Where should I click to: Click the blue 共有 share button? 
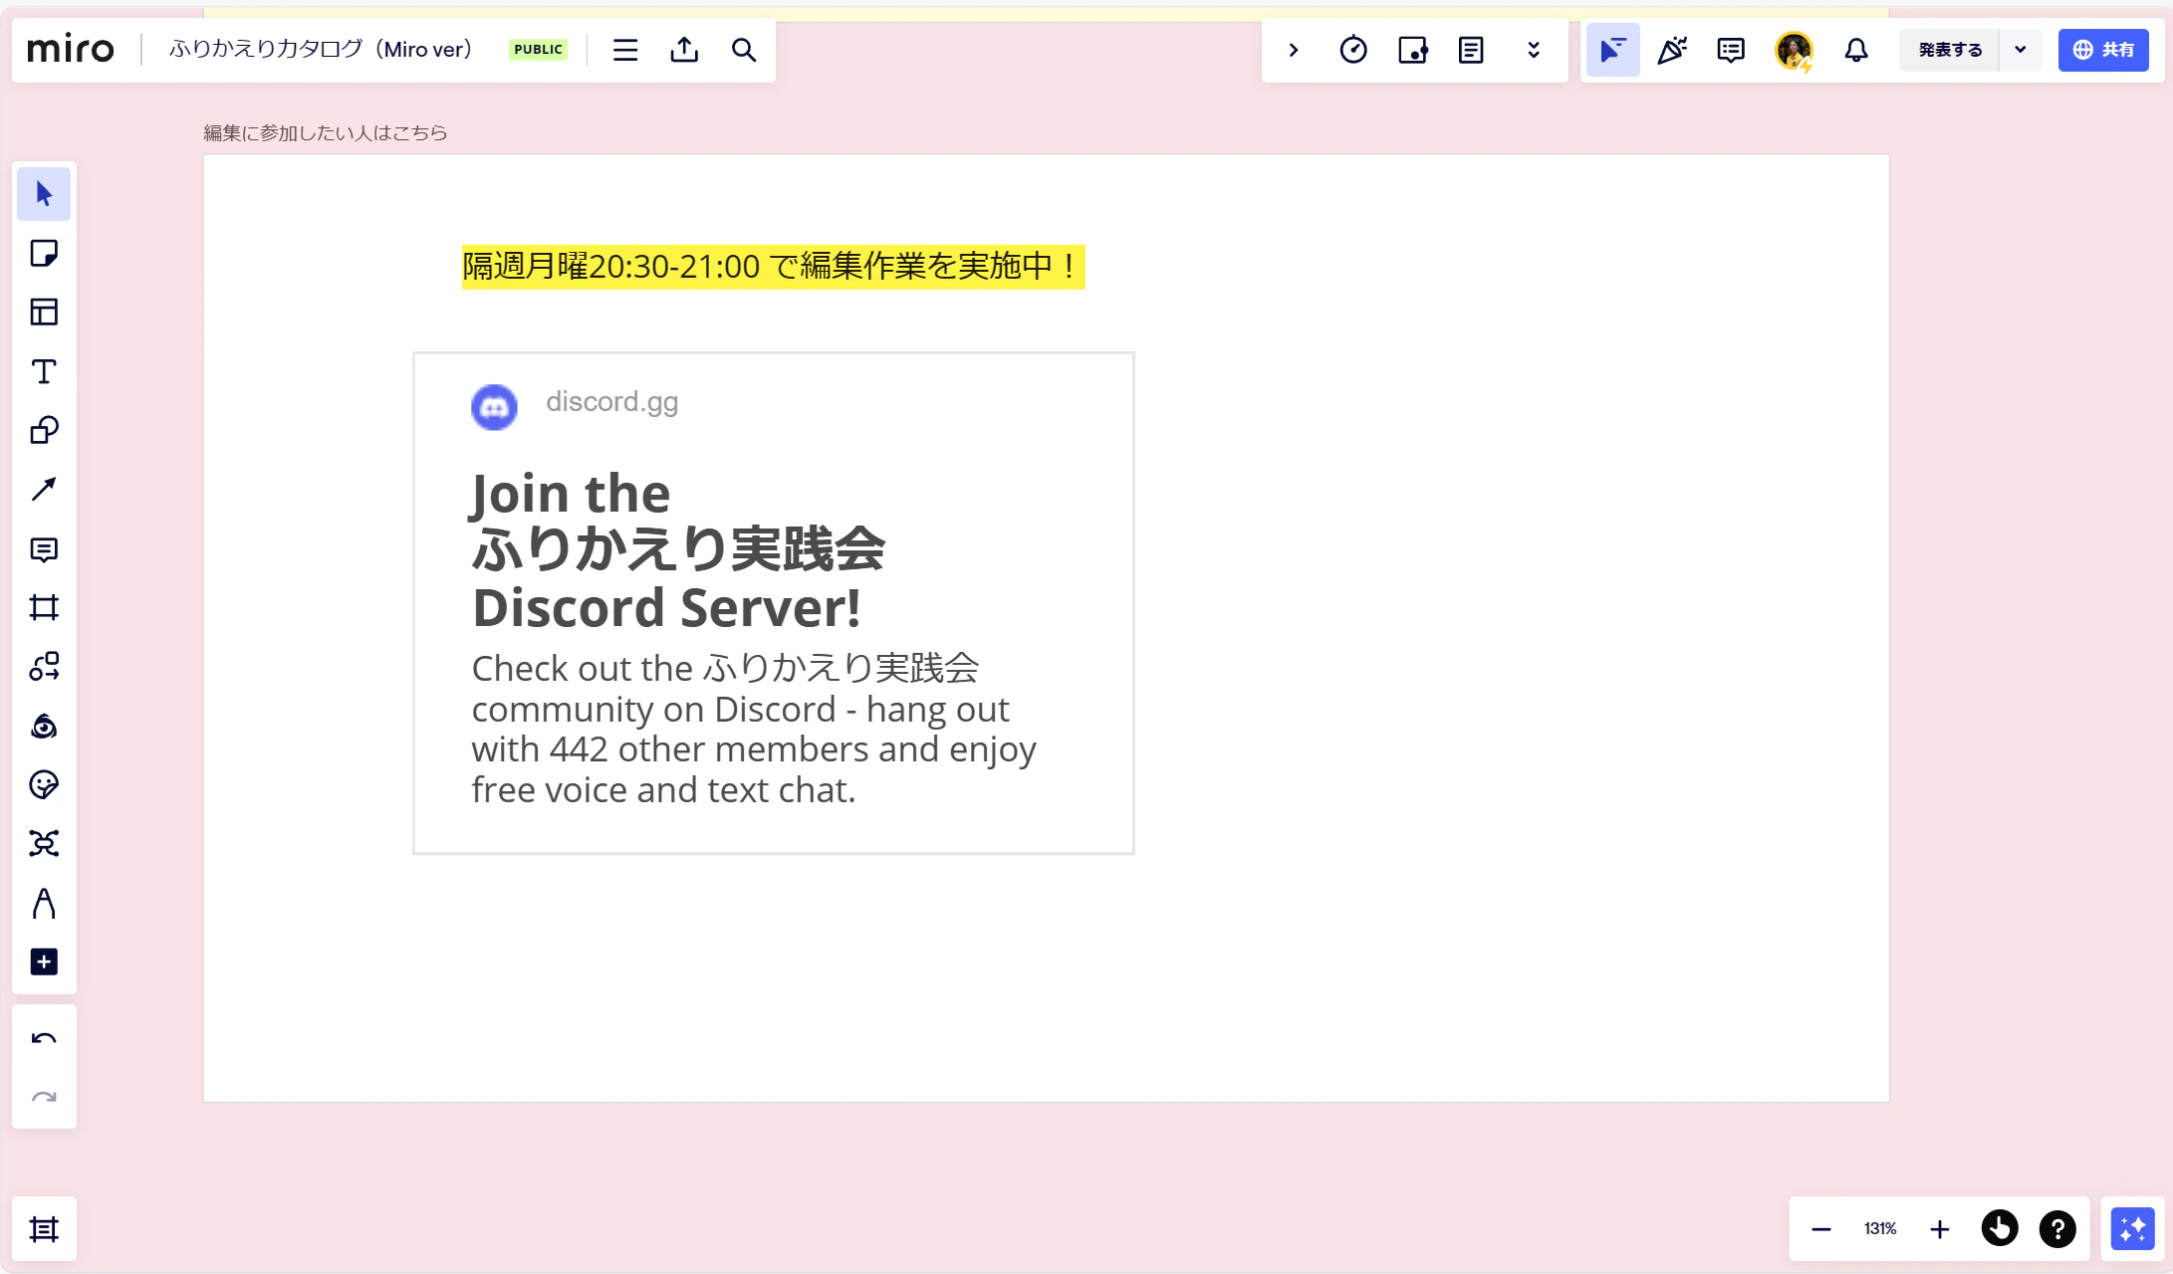coord(2103,50)
